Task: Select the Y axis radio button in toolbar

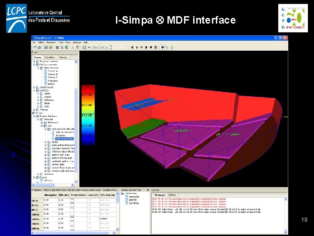Action: pyautogui.click(x=99, y=48)
